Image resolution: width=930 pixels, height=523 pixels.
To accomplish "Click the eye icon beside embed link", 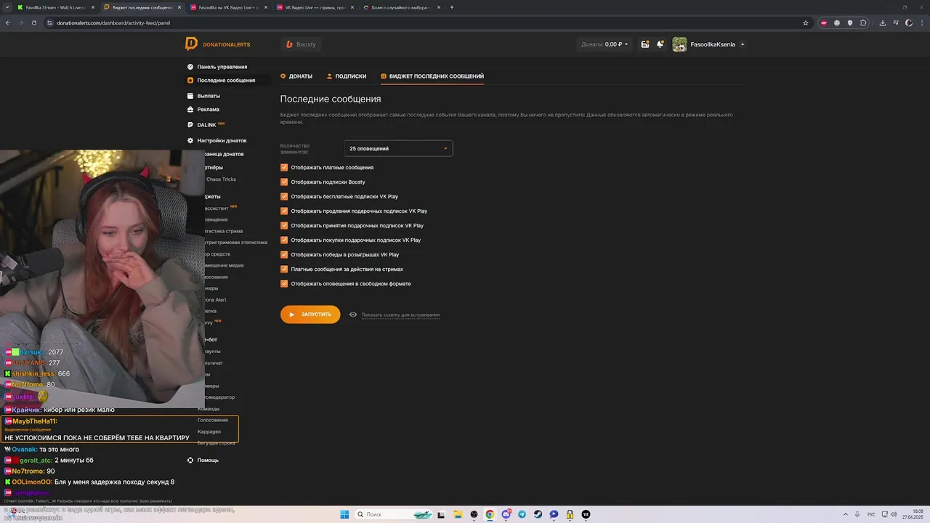I will pos(353,315).
